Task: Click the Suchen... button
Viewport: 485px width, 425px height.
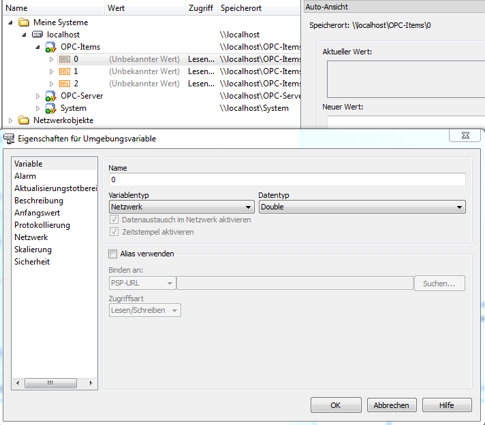Action: 439,284
